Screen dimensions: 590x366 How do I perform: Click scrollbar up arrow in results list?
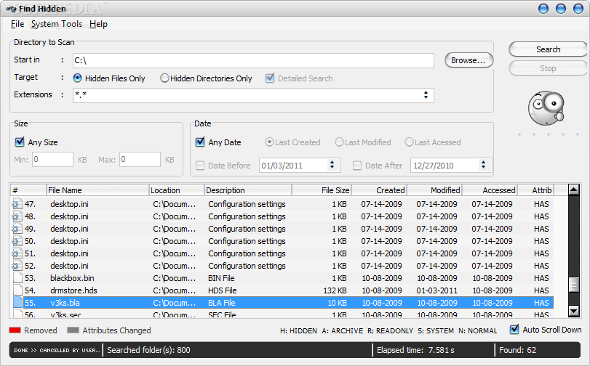tap(573, 190)
